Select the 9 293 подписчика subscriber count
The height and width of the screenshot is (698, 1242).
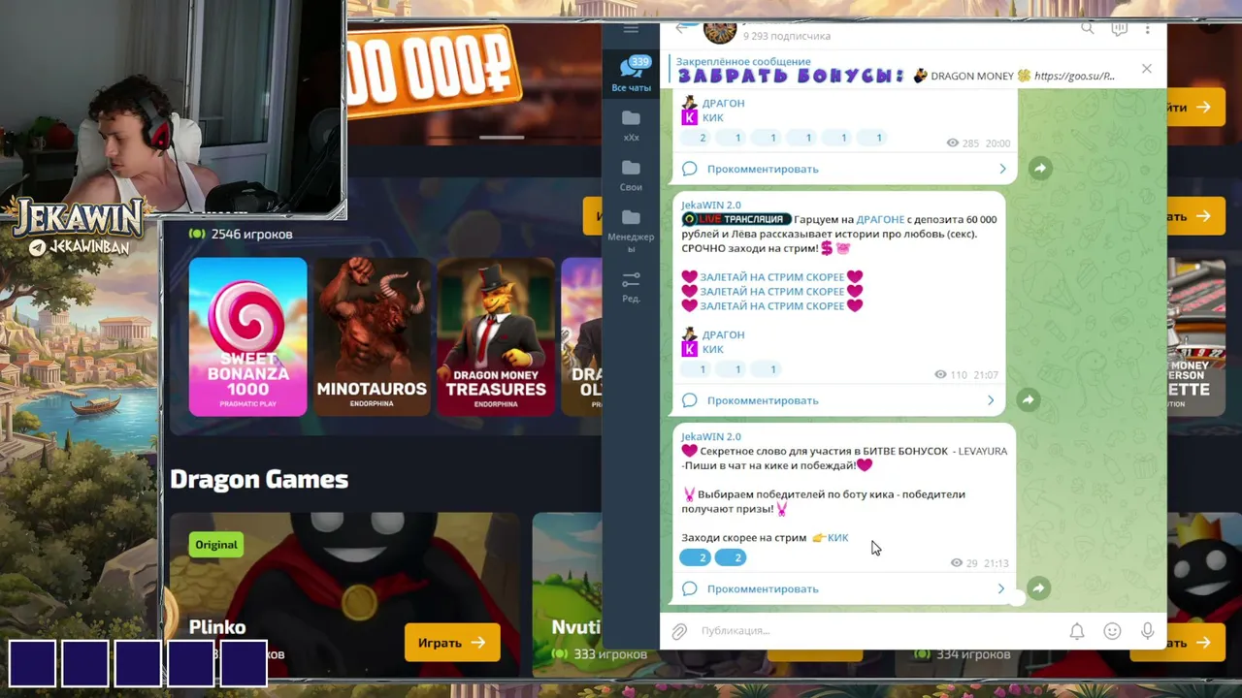tap(787, 36)
